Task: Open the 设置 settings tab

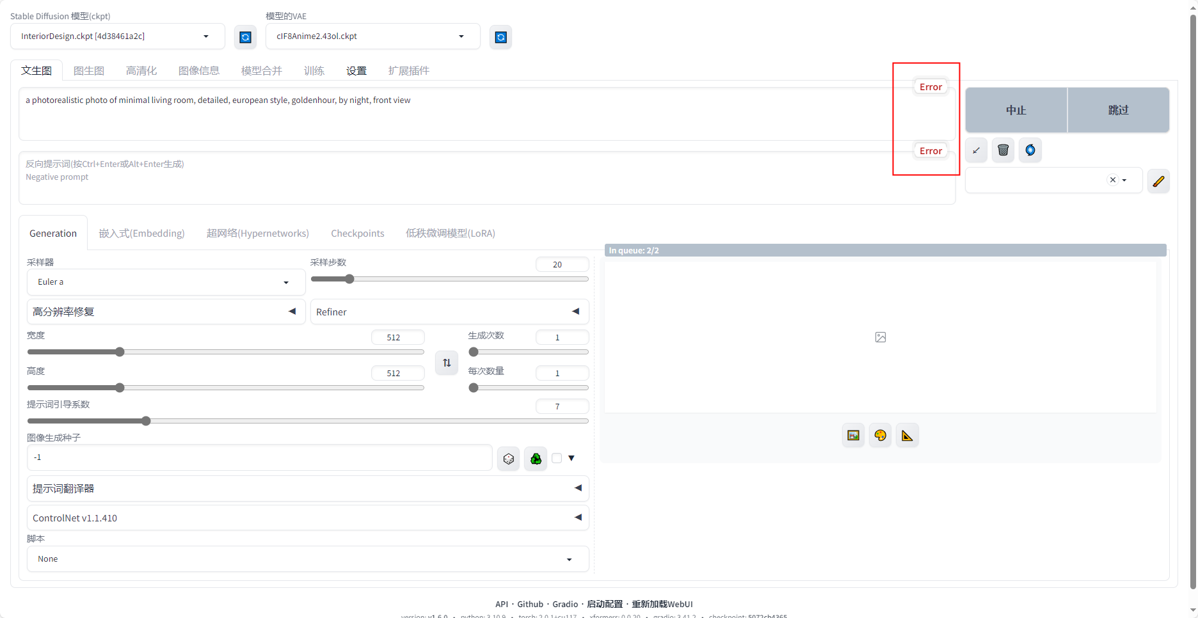Action: tap(356, 70)
